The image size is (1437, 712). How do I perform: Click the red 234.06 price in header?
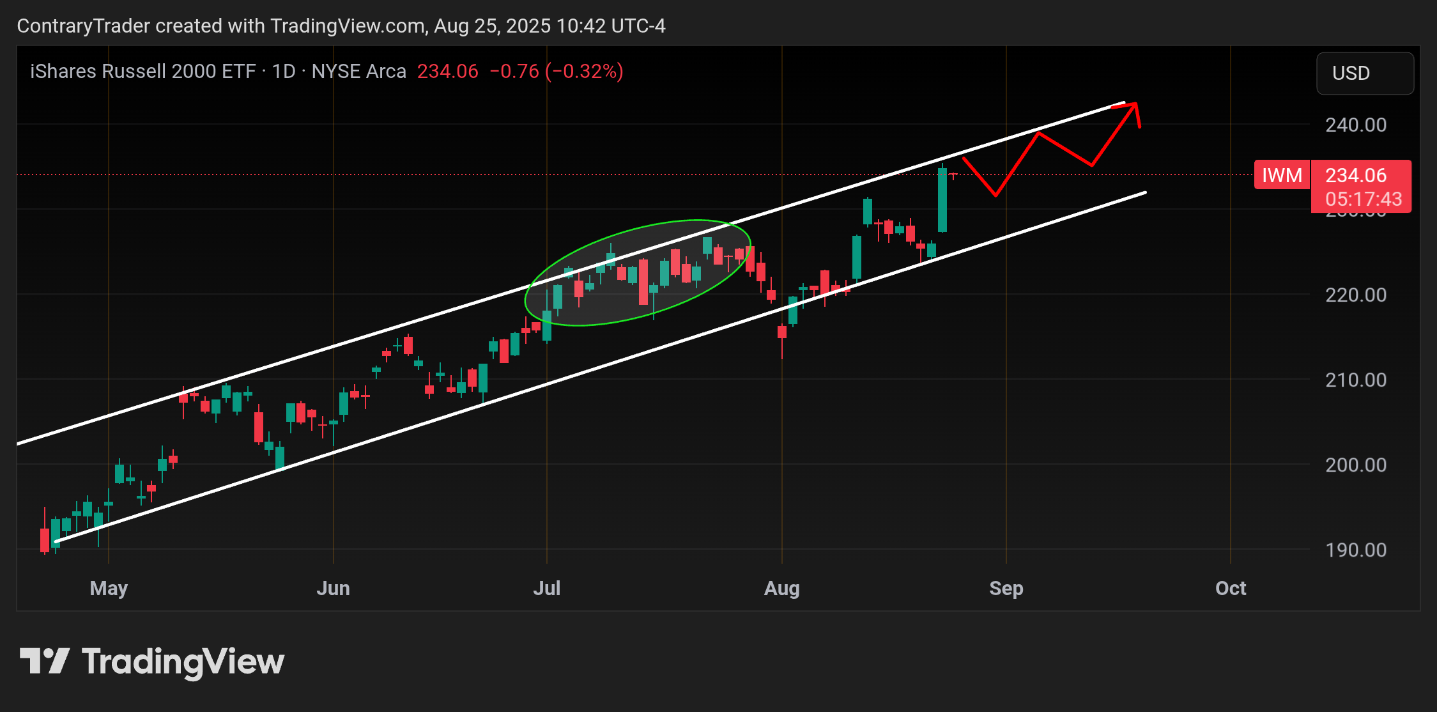click(x=447, y=71)
